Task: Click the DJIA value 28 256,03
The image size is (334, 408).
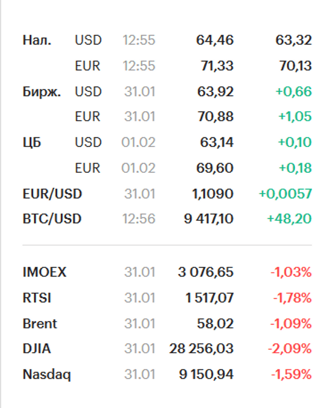Action: point(201,348)
